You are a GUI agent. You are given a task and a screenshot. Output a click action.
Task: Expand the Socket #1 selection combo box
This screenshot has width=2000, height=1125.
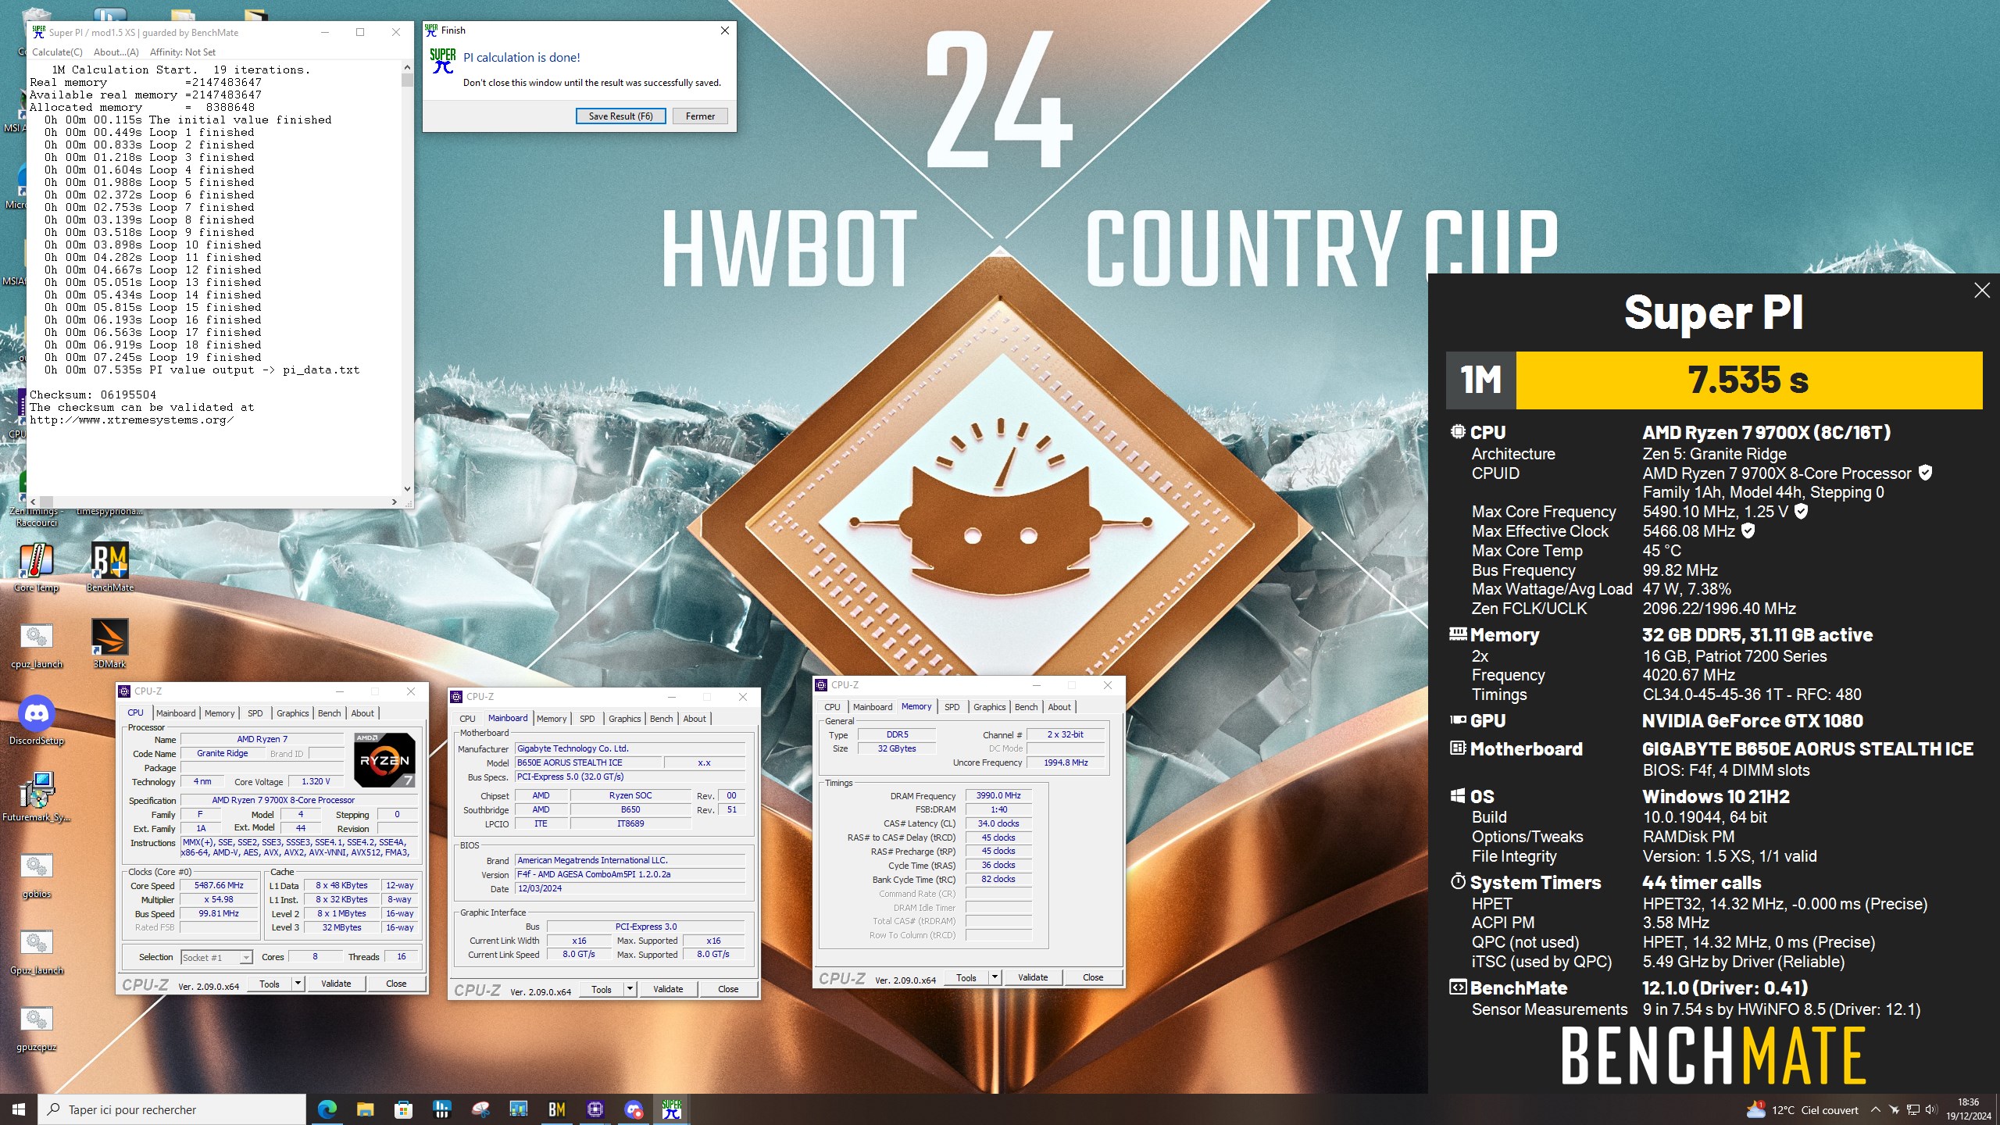[216, 957]
